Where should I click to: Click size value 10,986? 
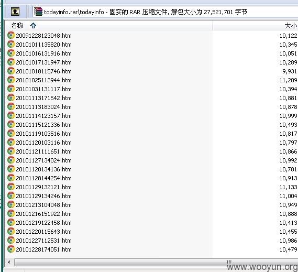click(288, 241)
